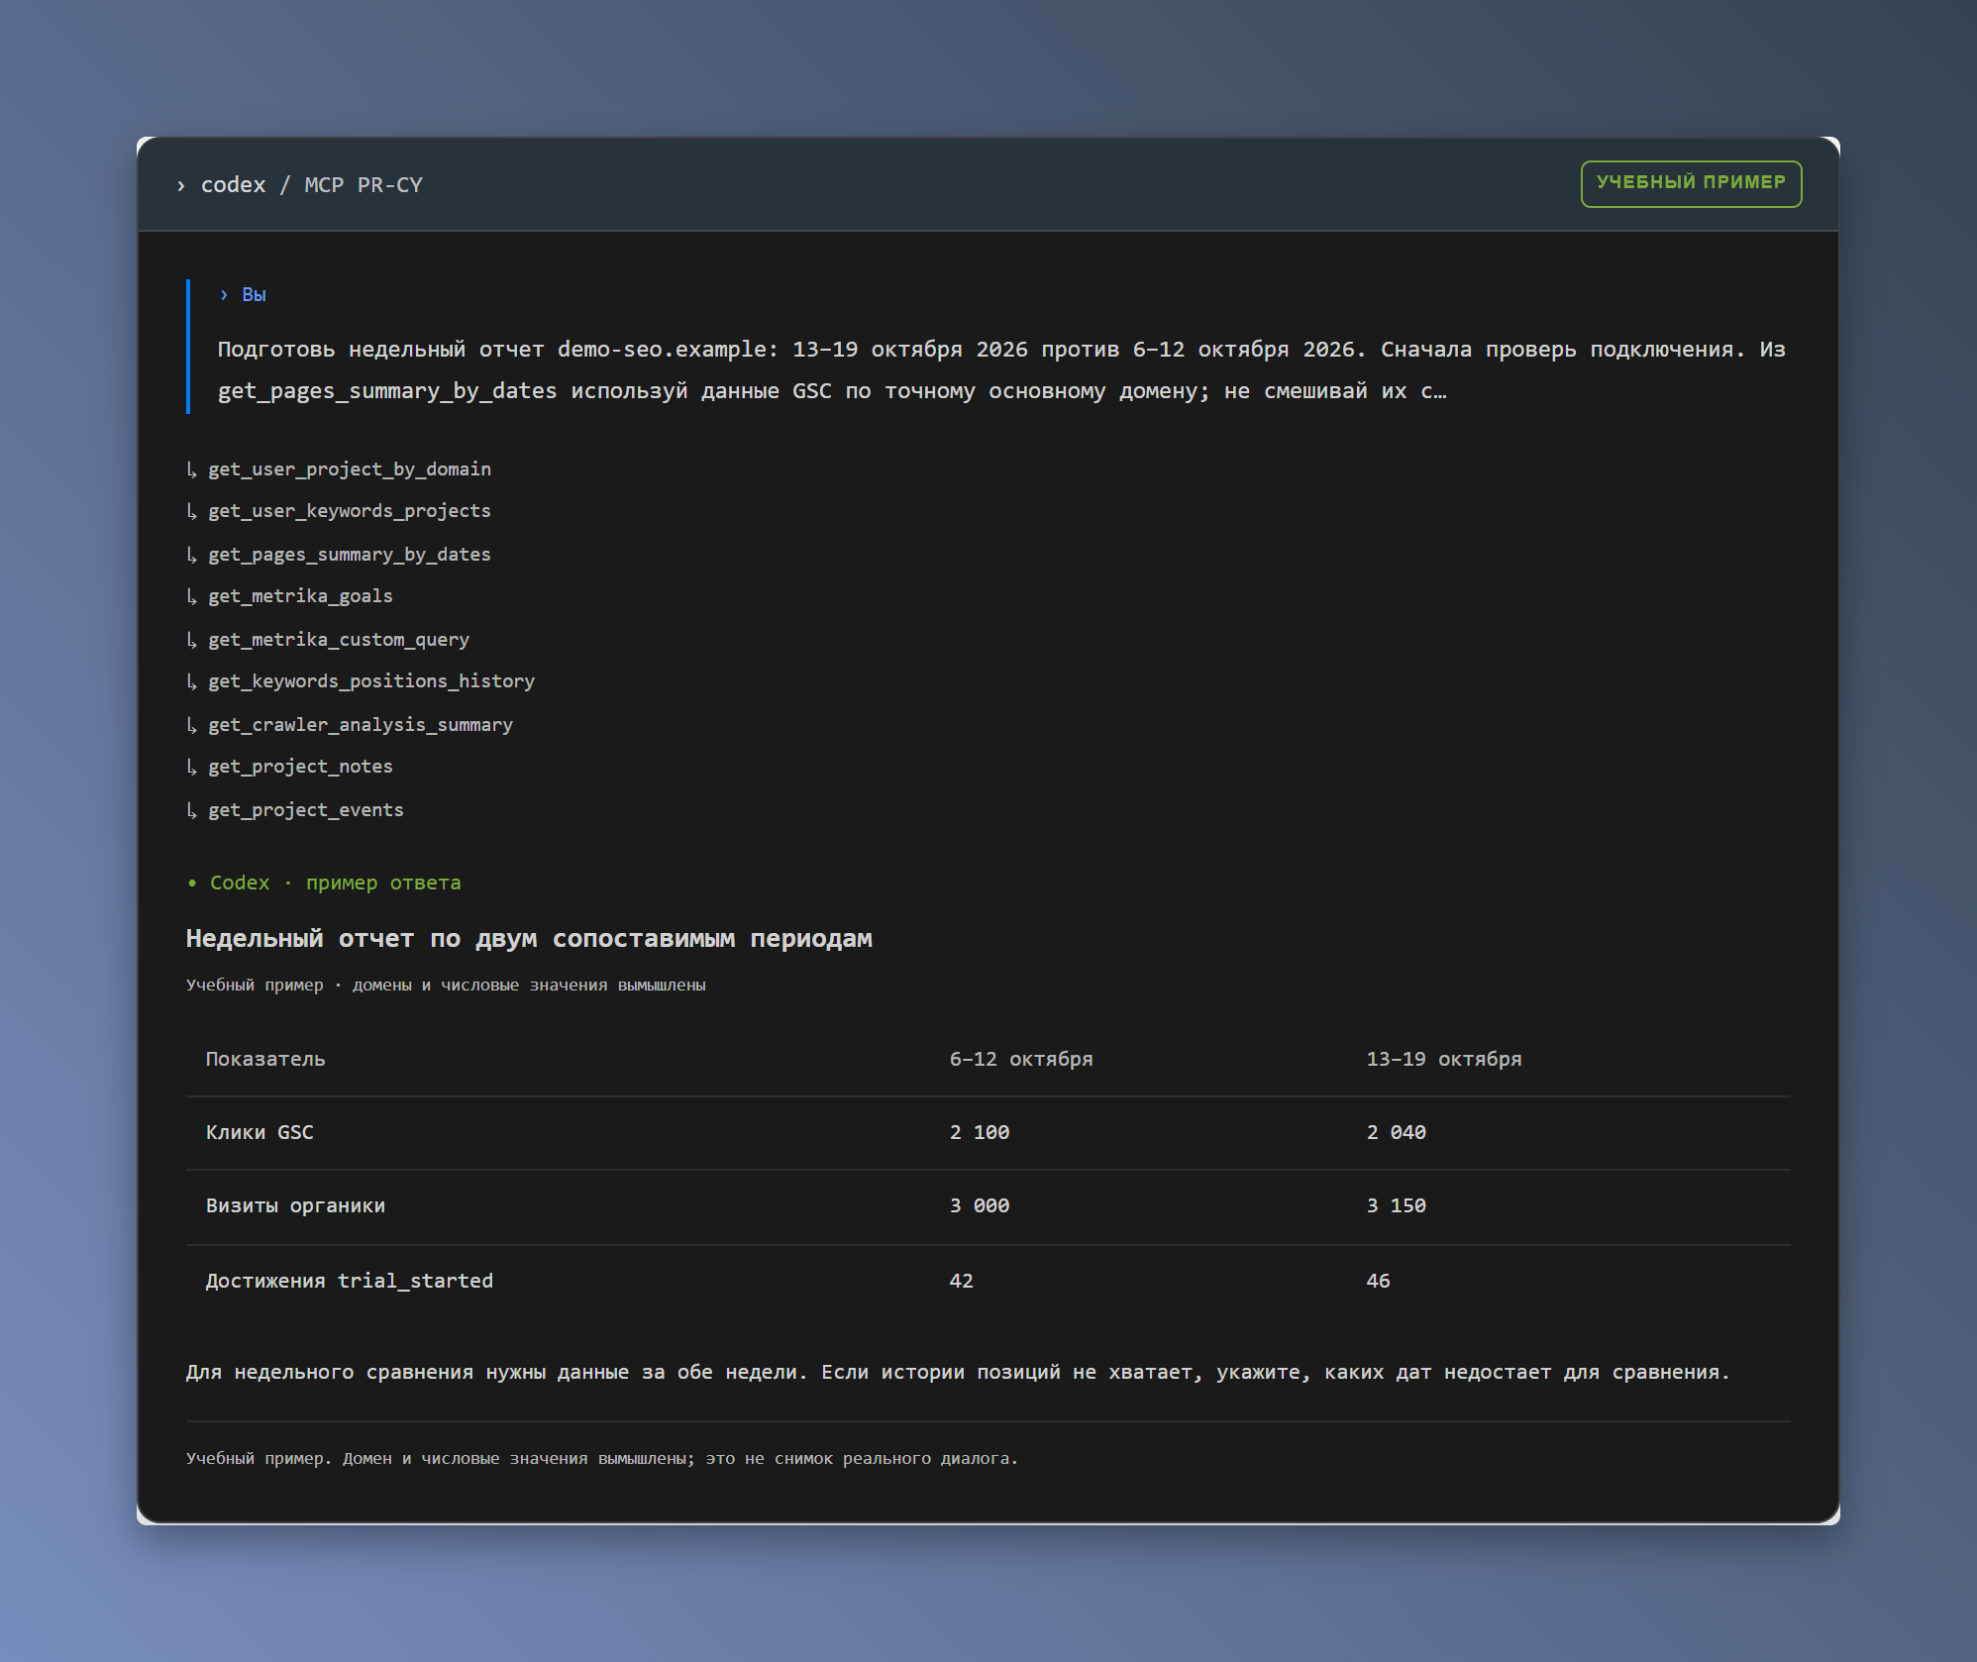1977x1662 pixels.
Task: Click the value 3 150 in the table
Action: (x=1397, y=1205)
